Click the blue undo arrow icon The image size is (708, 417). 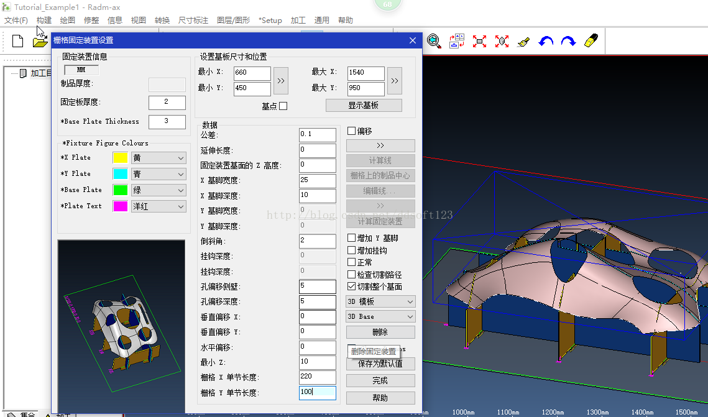(x=546, y=42)
